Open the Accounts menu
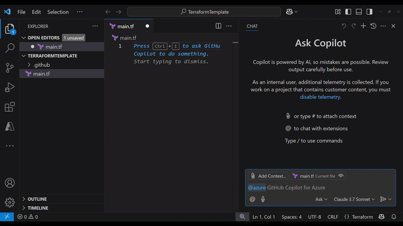The width and height of the screenshot is (403, 226). 10,183
